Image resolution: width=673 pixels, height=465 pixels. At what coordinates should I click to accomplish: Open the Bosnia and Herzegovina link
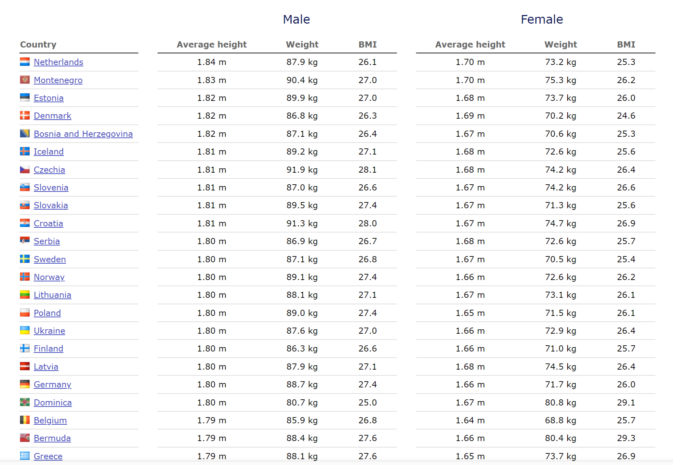point(83,134)
